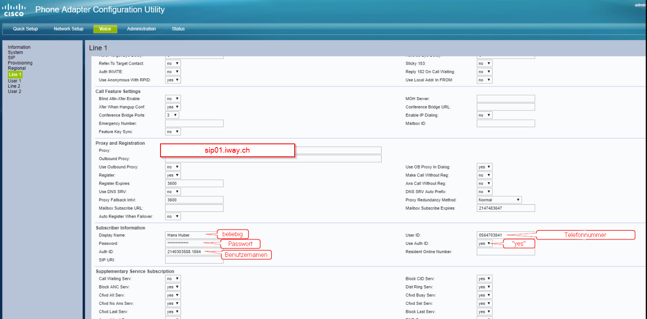This screenshot has width=647, height=319.
Task: Expand the Conference Bridge Ports dropdown
Action: (172, 115)
